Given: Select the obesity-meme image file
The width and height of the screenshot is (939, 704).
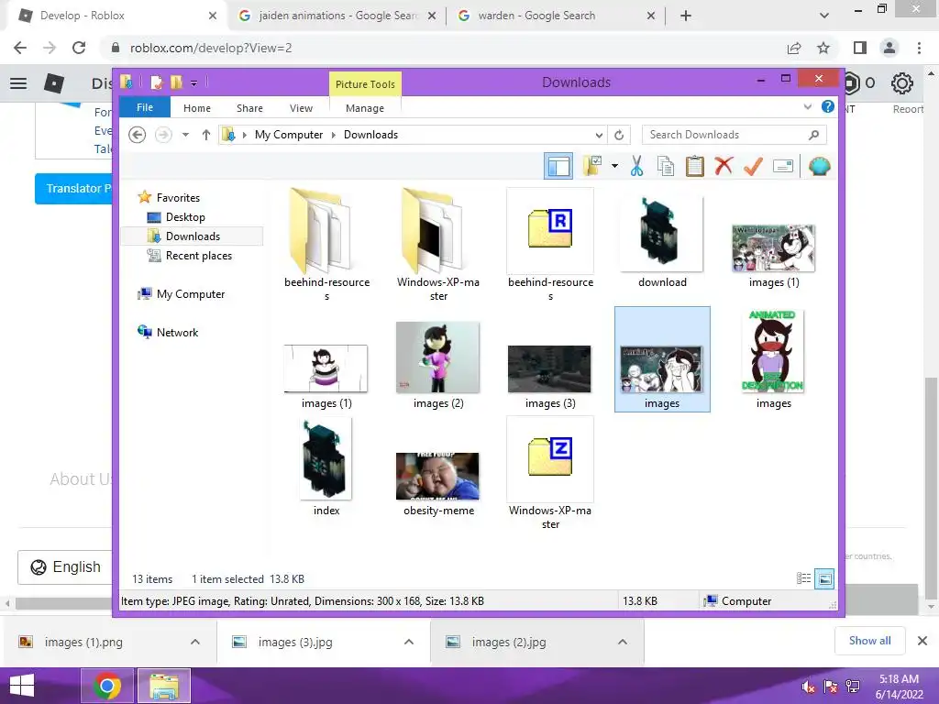Looking at the screenshot, I should 438,484.
